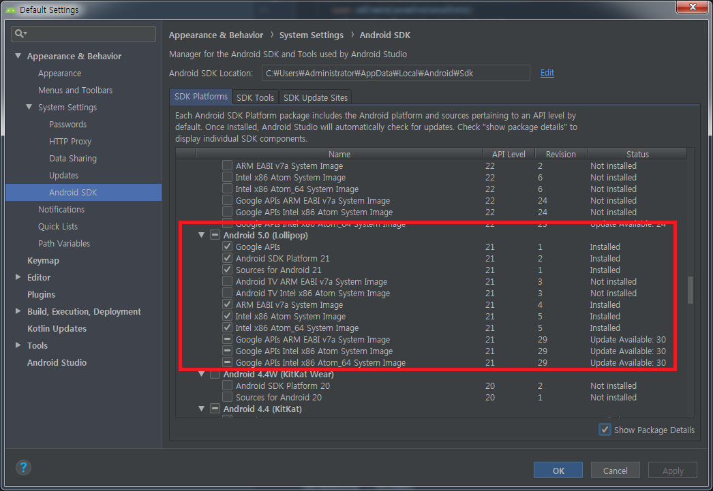Open SDK Update Sites tab
The height and width of the screenshot is (491, 713).
(x=315, y=97)
